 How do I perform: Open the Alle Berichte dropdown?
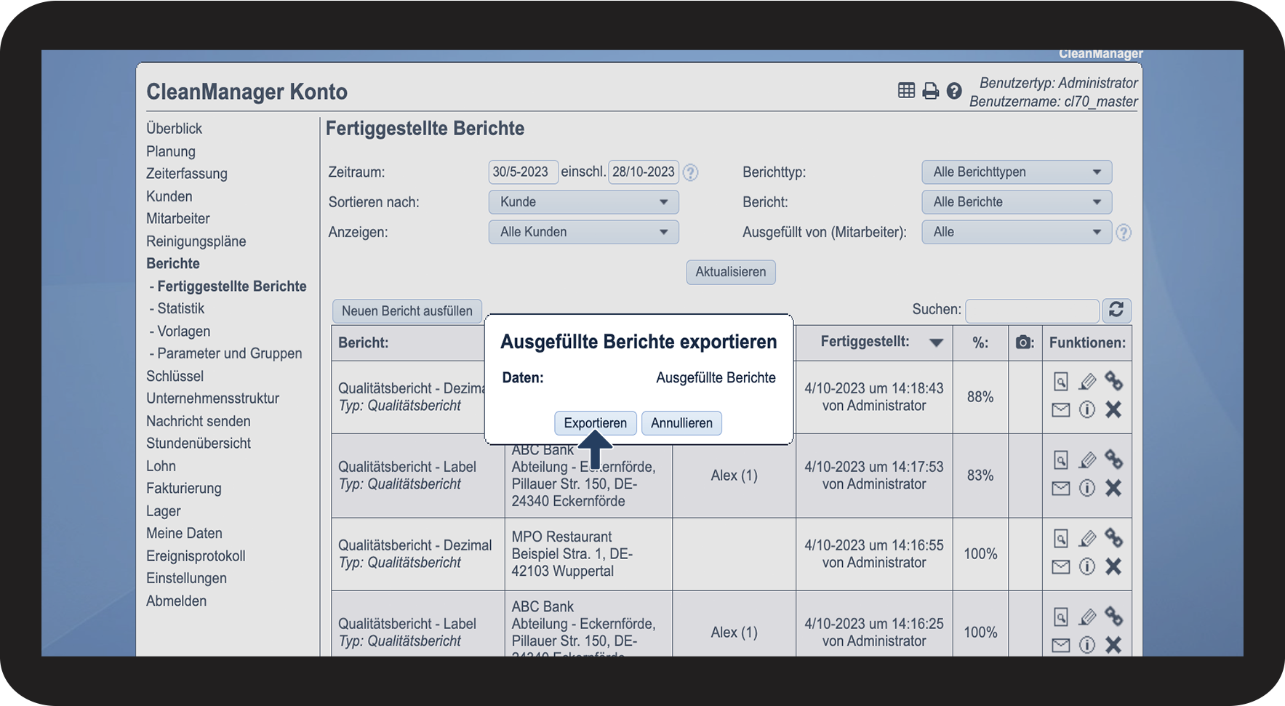click(x=1017, y=202)
